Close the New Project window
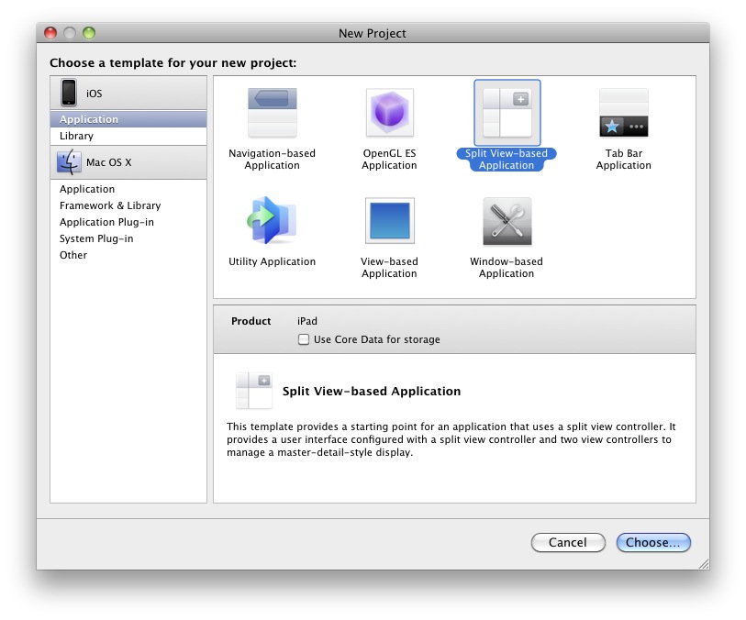Viewport: 746px width, 620px height. tap(50, 33)
